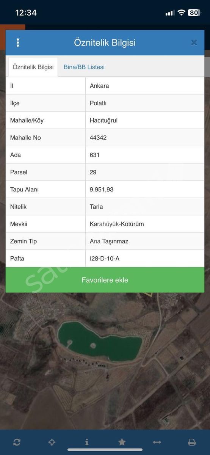Viewport: 210px width, 455px height.
Task: Select the Öznitelik Bilgisi tab
Action: click(33, 67)
